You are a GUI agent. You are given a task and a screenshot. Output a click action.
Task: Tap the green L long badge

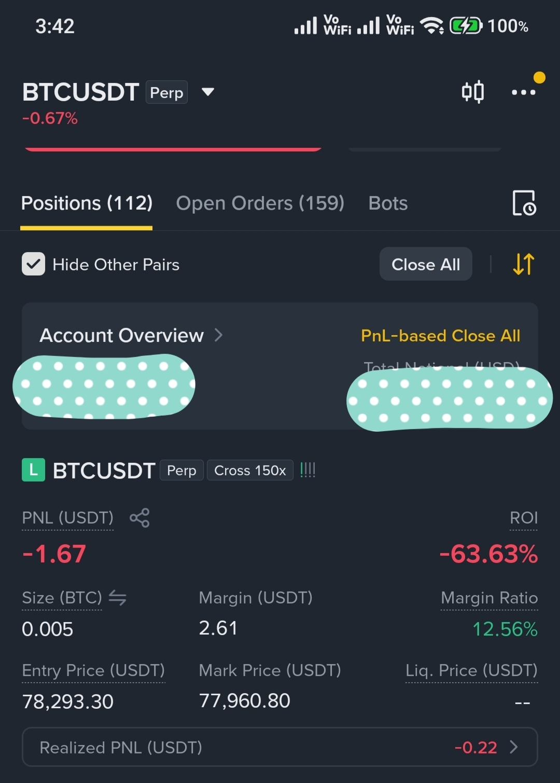pyautogui.click(x=33, y=470)
